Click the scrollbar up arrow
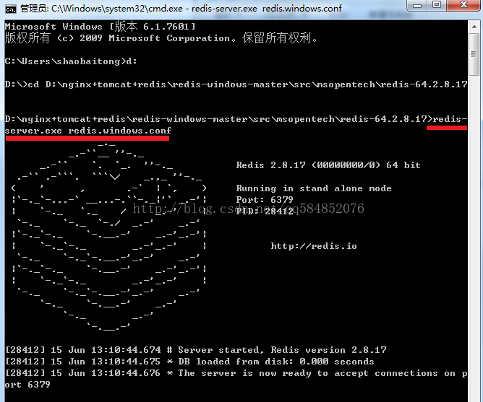 pos(474,27)
